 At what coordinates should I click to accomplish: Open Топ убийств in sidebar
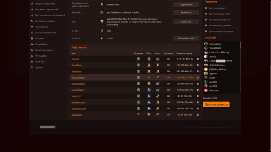pyautogui.click(x=41, y=44)
